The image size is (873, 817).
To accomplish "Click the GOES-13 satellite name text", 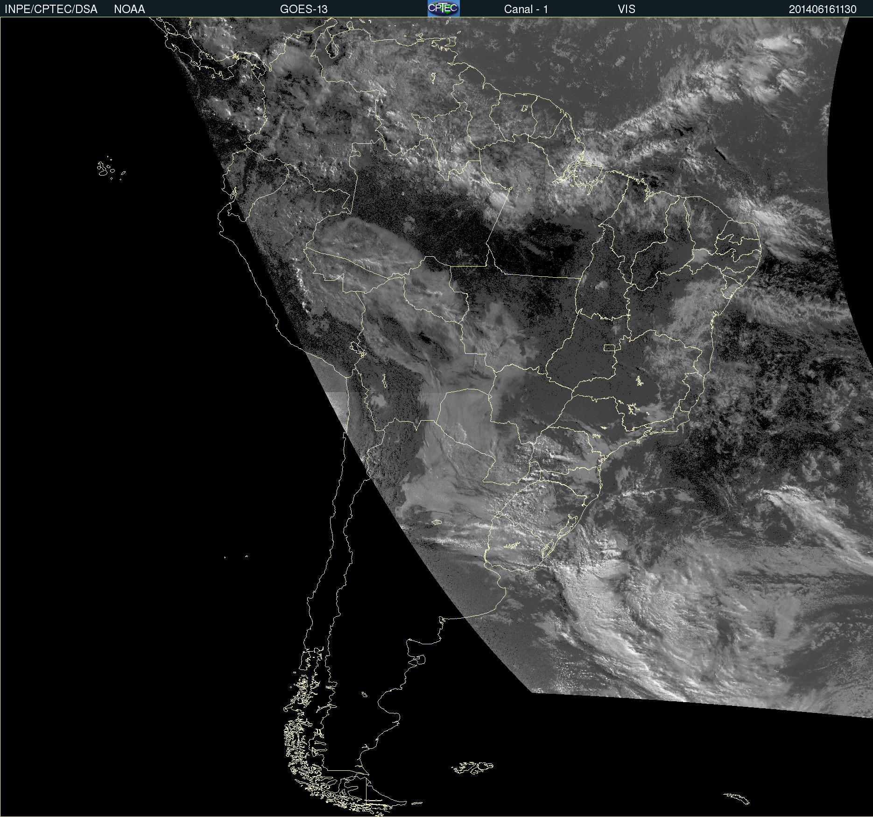I will [303, 9].
